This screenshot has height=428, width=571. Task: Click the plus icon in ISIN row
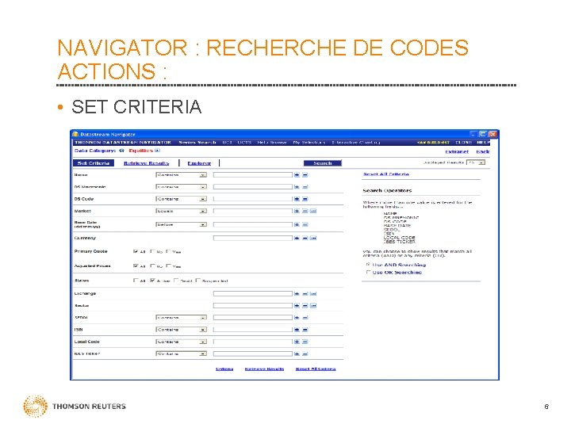pos(297,330)
